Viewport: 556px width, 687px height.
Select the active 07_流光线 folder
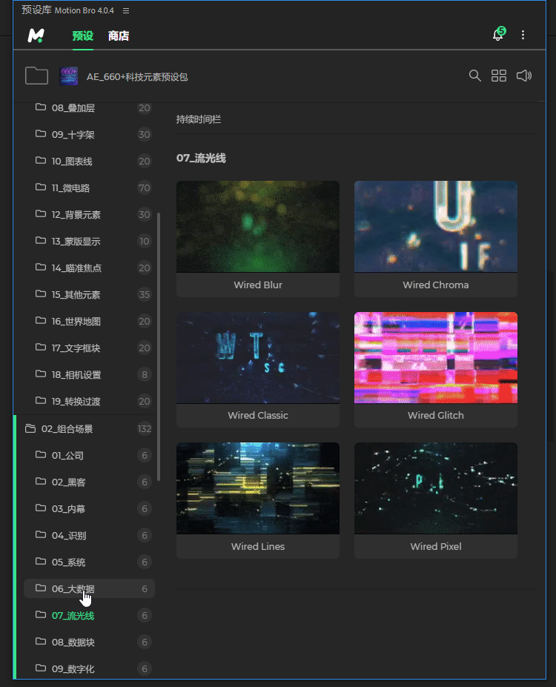(90, 616)
